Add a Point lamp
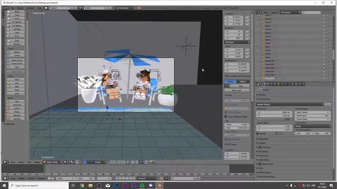This screenshot has height=189, width=337. point(16,79)
